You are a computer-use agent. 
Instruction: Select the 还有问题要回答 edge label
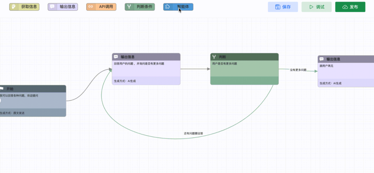193,133
